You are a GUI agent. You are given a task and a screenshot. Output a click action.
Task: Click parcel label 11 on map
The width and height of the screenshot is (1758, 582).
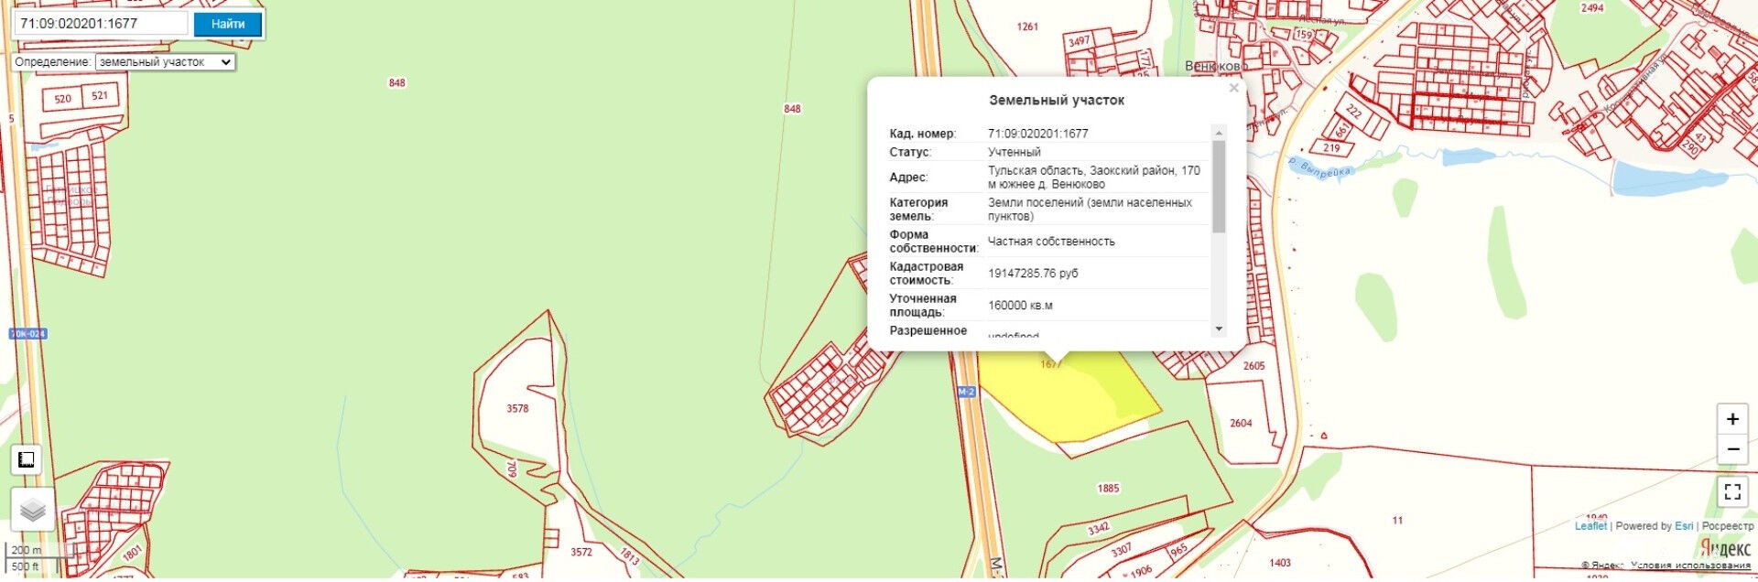[1397, 521]
